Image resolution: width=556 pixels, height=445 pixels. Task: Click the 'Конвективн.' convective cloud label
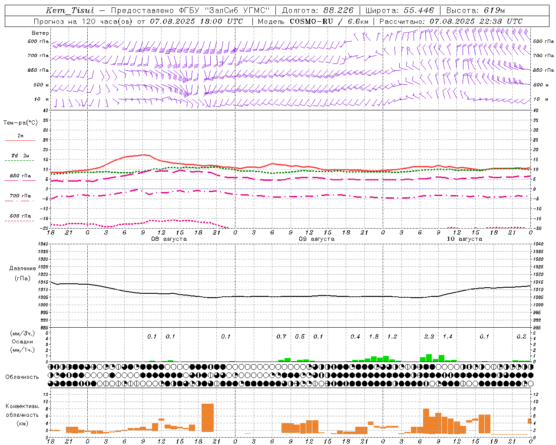[23, 406]
